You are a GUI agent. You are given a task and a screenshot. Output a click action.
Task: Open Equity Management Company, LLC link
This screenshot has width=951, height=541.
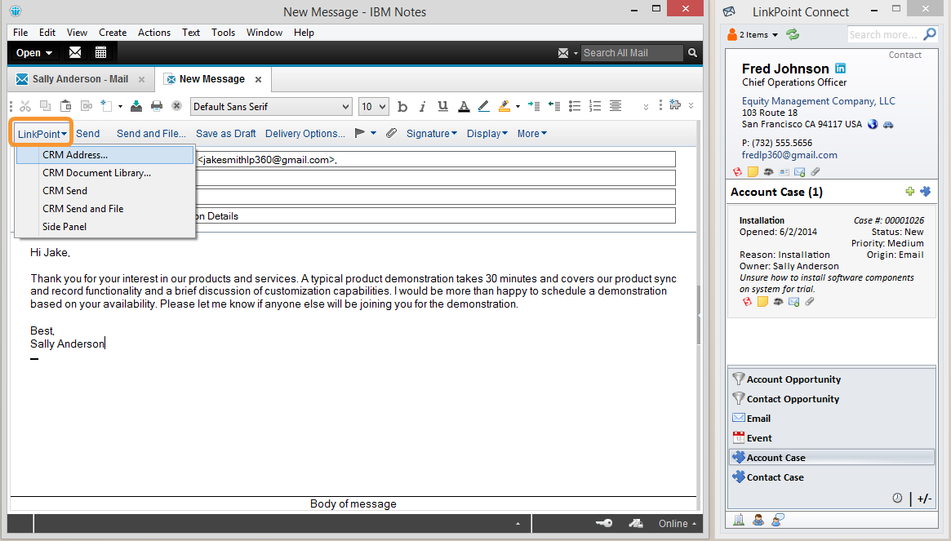pyautogui.click(x=818, y=101)
